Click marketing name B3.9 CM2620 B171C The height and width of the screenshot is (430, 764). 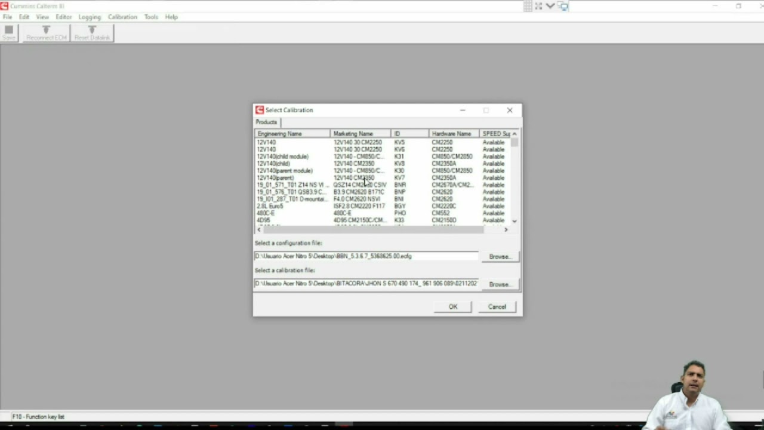[x=359, y=192]
